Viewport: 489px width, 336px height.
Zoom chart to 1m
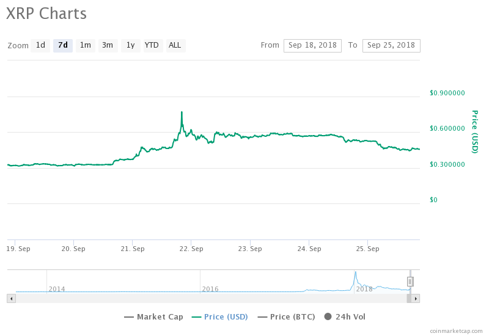click(x=86, y=45)
